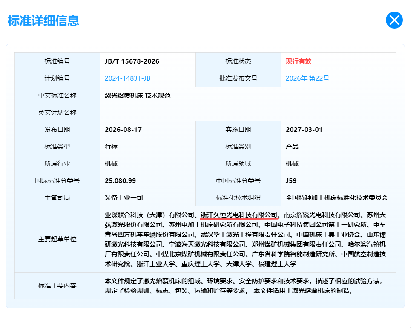Click the 中国标准分类号 label cell

(238, 181)
